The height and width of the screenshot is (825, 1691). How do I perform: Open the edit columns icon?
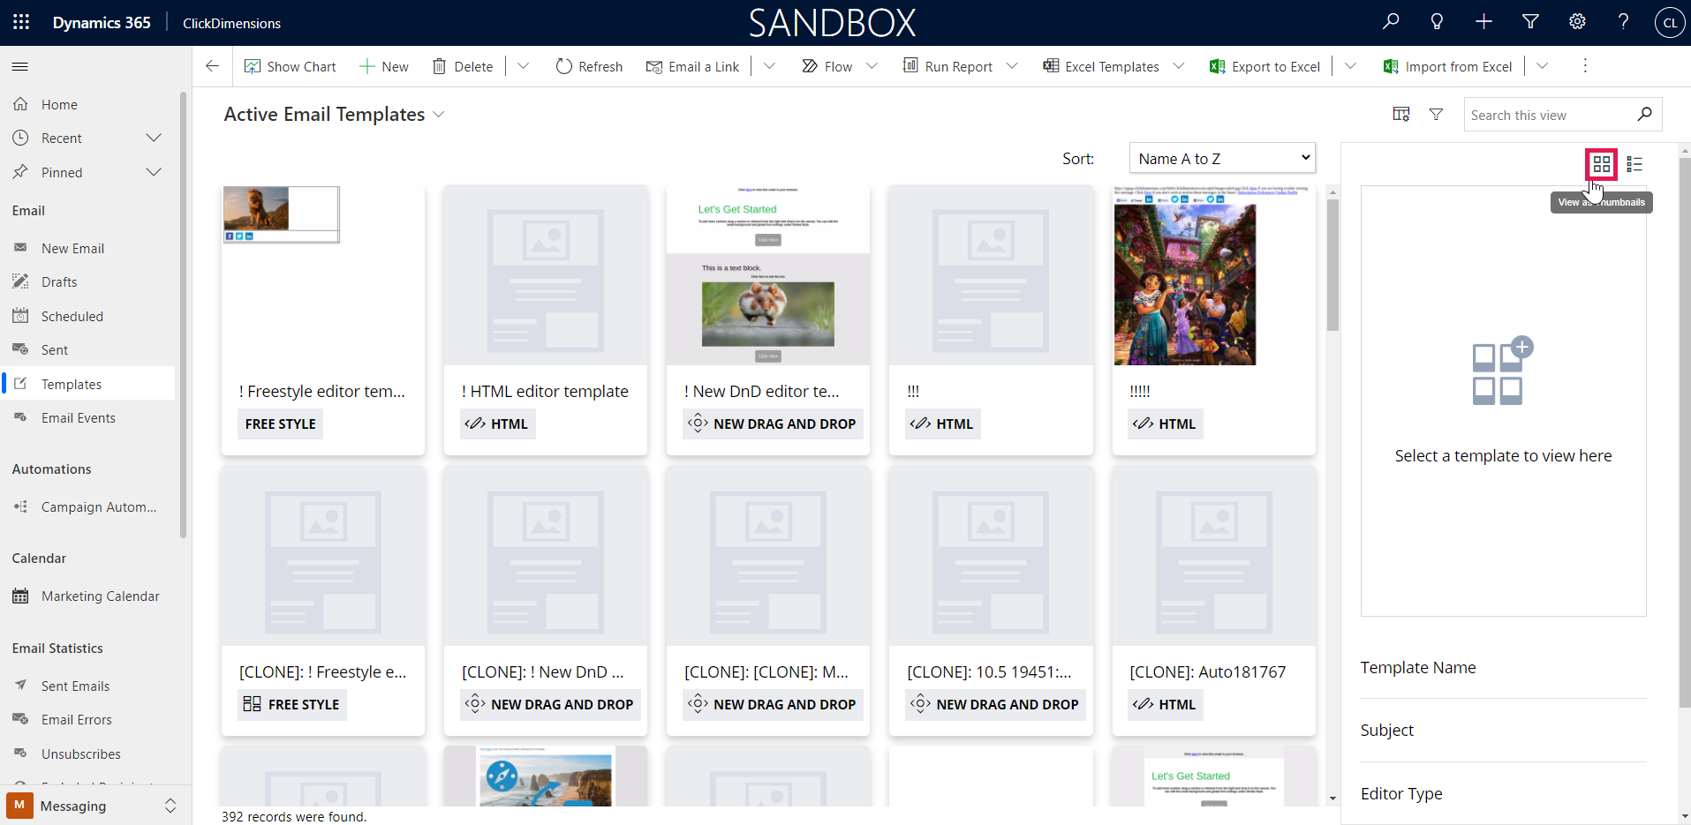pos(1401,115)
